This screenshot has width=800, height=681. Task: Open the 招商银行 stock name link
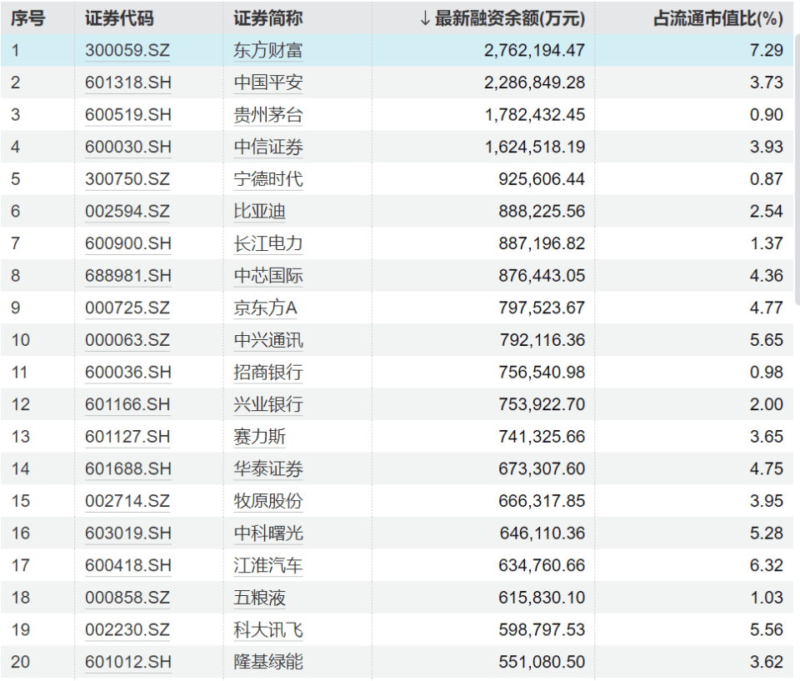point(268,372)
